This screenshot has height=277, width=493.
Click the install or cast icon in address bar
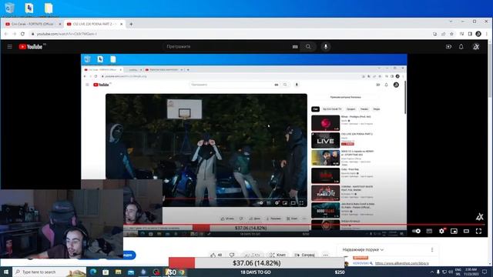tap(434, 34)
